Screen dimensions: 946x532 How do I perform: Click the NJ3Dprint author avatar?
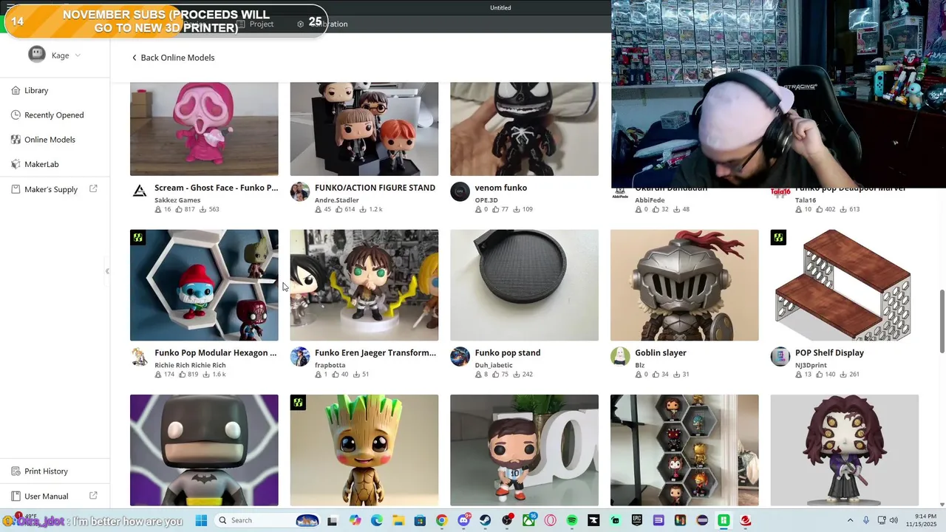[x=780, y=357]
